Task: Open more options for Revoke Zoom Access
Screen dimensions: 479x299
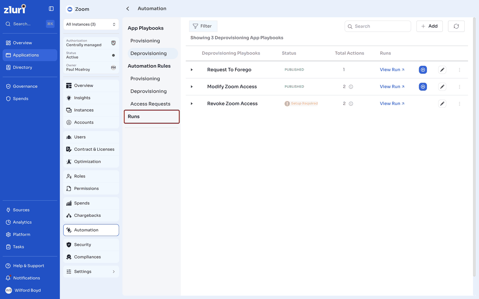Action: point(460,104)
